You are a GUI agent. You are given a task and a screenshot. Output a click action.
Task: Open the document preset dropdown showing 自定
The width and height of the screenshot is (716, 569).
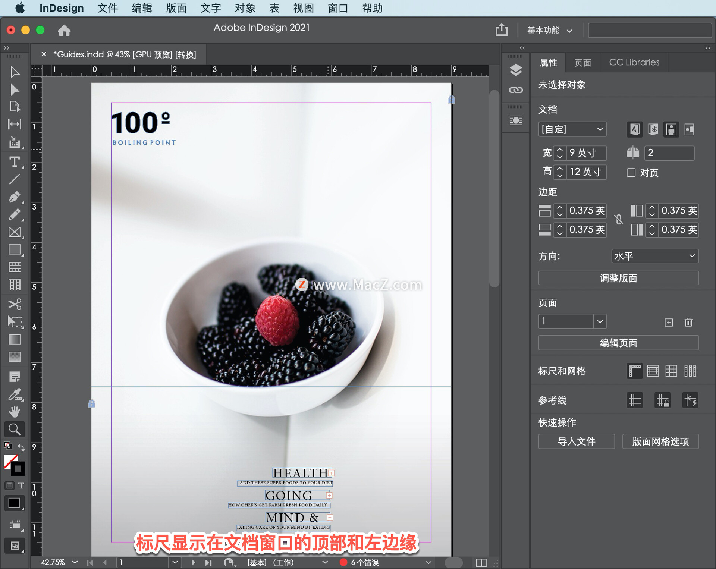coord(572,129)
